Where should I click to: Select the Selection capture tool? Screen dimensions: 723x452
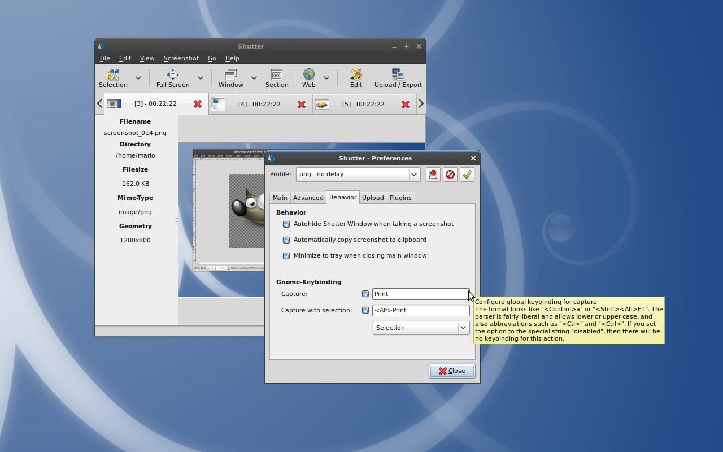coord(113,78)
